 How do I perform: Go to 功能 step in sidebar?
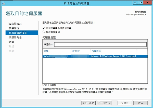click(11, 42)
